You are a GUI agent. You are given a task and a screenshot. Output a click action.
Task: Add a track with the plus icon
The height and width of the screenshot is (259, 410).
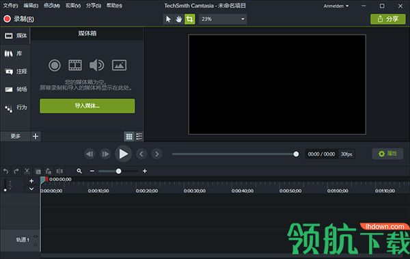click(x=31, y=181)
